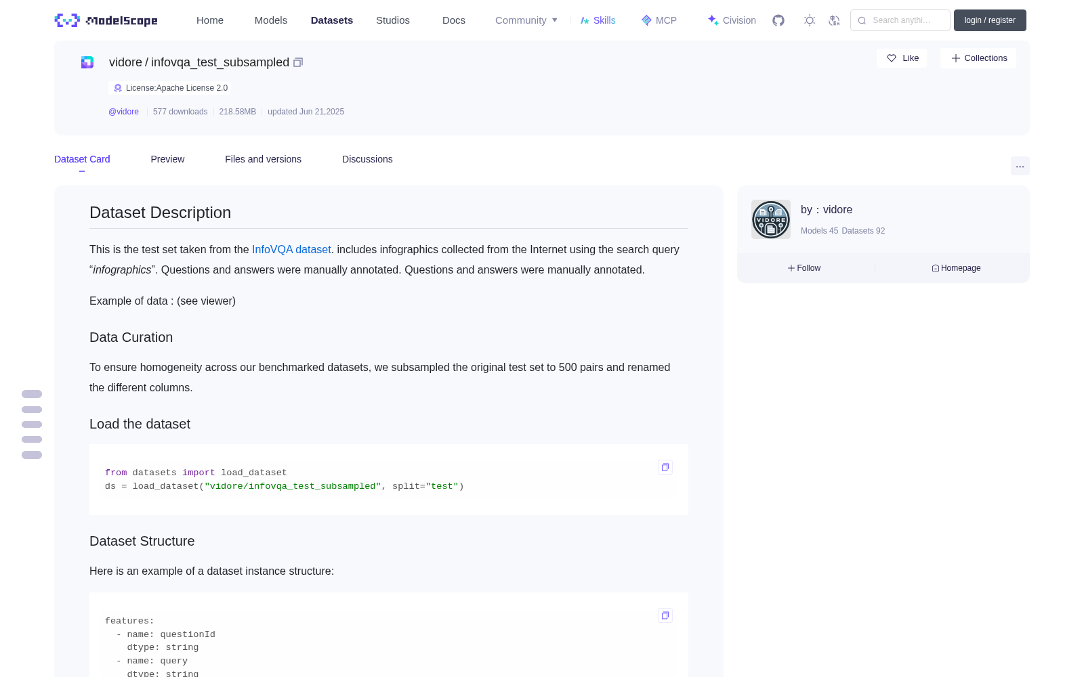Click the login / register button
The height and width of the screenshot is (677, 1084).
990,20
